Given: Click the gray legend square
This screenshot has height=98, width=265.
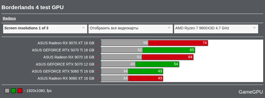Looking at the screenshot, I should pos(7,91).
